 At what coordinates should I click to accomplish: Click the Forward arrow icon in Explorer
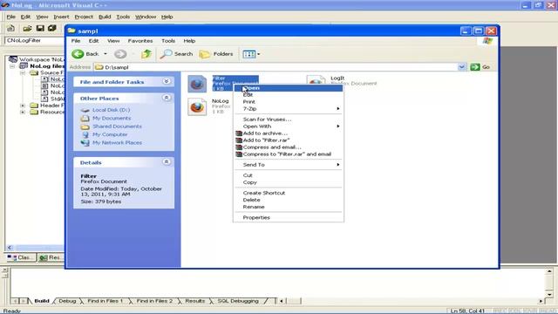pos(120,54)
